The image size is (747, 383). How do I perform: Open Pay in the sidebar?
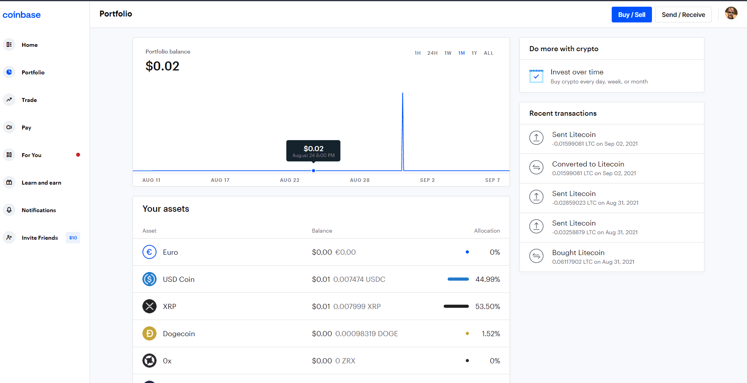(x=26, y=128)
